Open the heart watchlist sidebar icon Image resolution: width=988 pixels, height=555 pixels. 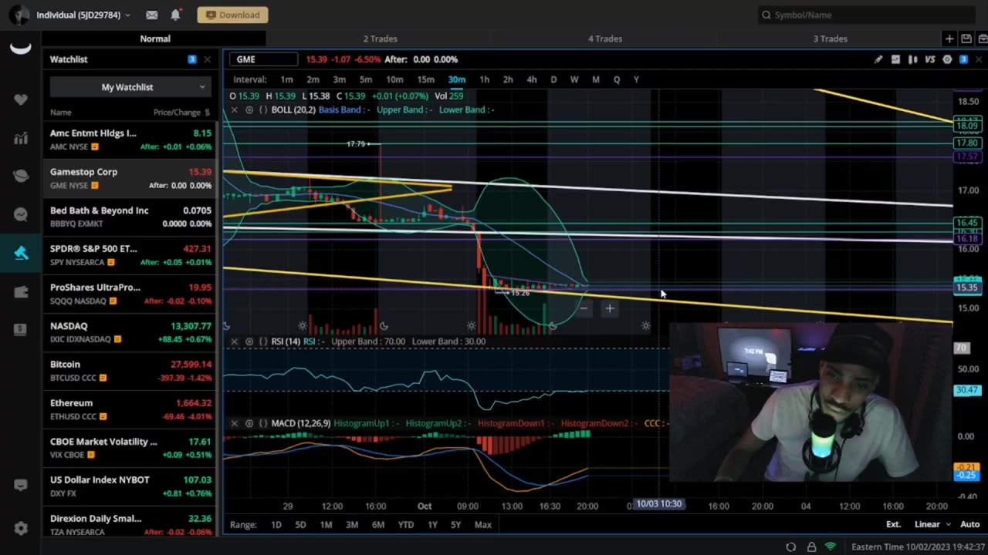(x=21, y=99)
